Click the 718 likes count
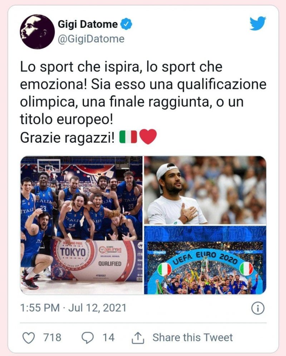The image size is (286, 356). pyautogui.click(x=53, y=338)
